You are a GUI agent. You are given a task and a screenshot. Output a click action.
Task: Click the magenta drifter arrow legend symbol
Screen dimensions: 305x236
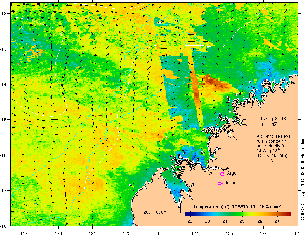tap(220, 183)
